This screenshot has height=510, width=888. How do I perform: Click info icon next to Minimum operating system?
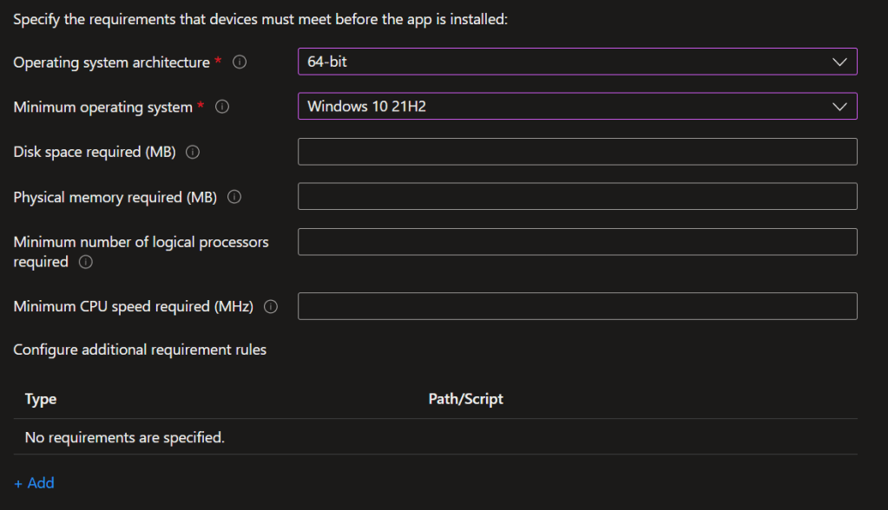tap(222, 108)
